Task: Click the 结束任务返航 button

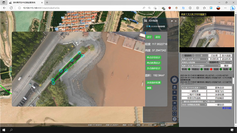Action: tap(194, 98)
